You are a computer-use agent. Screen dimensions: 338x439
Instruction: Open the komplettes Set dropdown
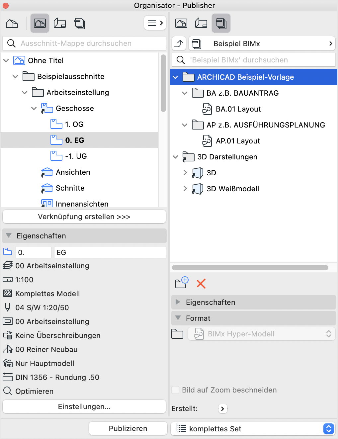(x=253, y=428)
